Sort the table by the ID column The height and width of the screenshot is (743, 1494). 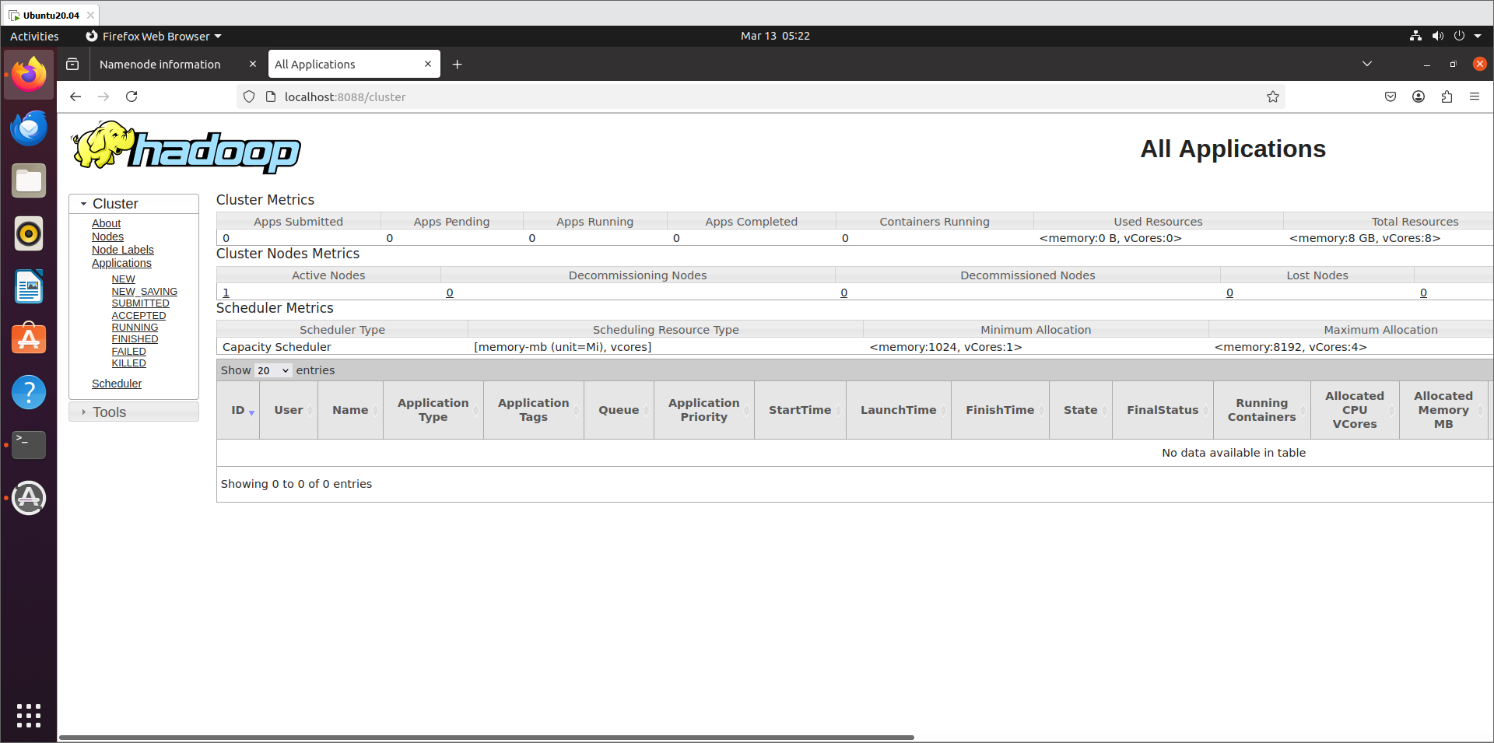point(237,410)
